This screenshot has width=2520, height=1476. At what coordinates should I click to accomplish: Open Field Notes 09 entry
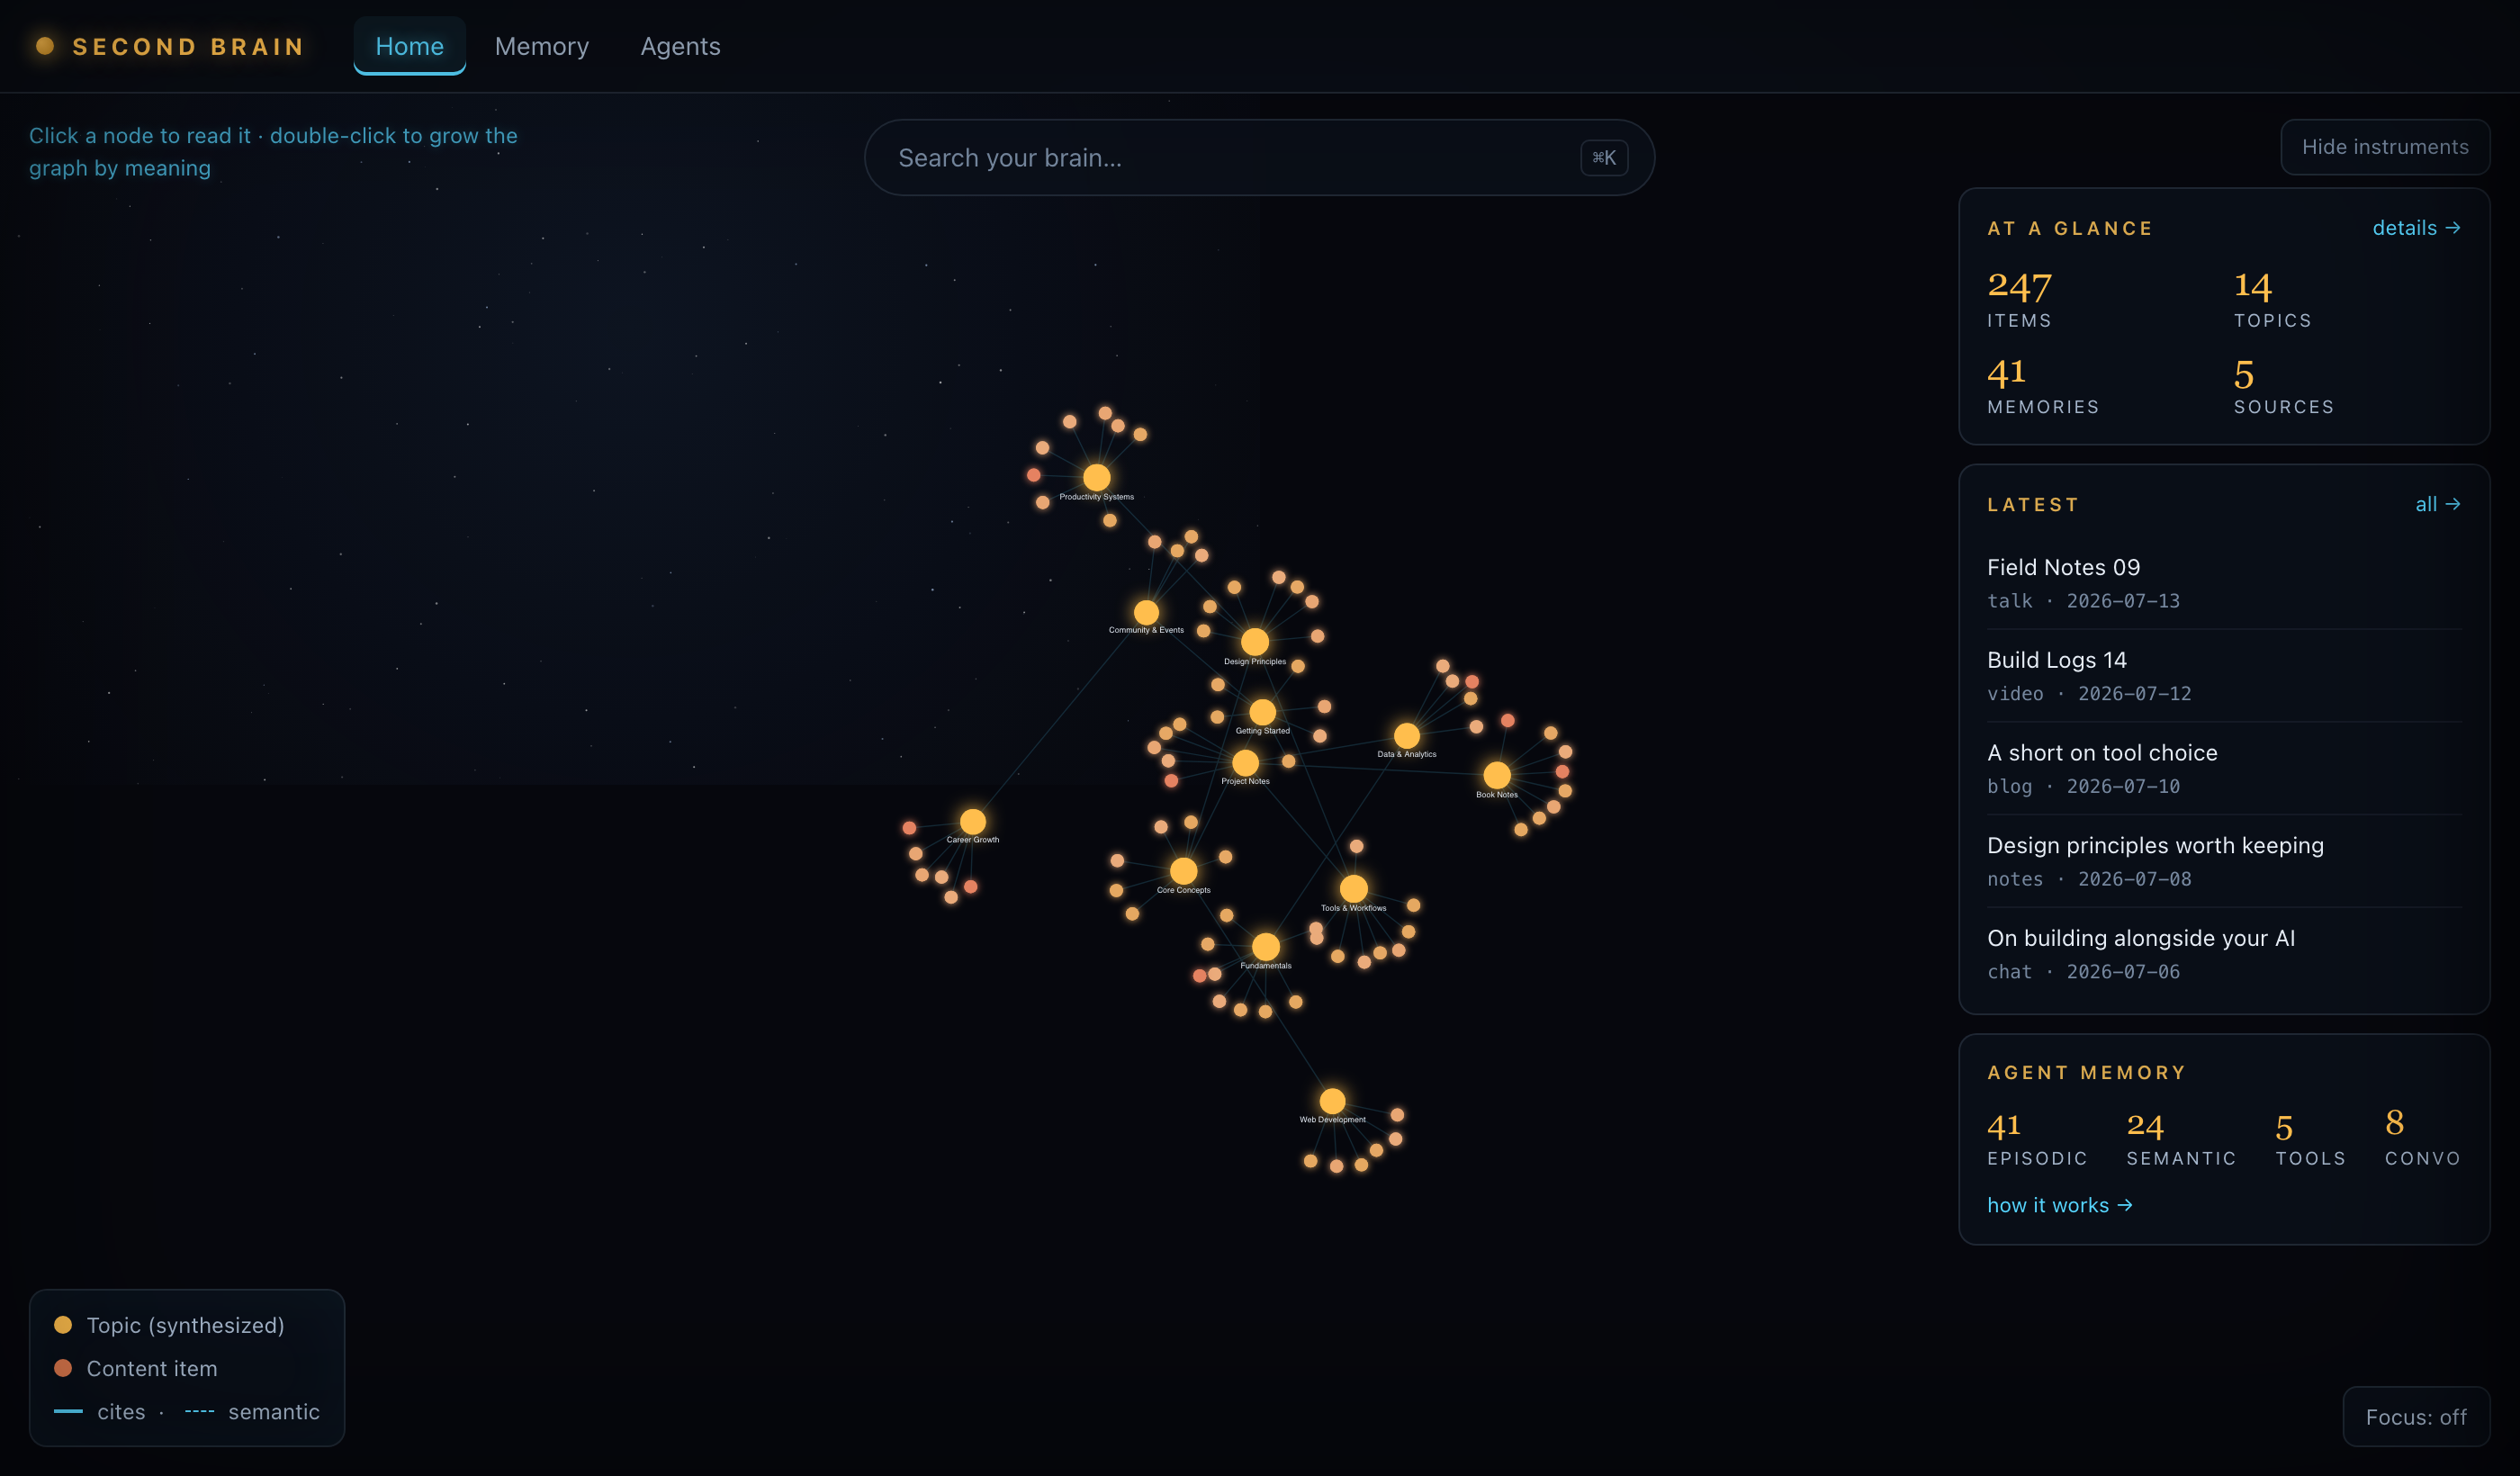pos(2223,583)
